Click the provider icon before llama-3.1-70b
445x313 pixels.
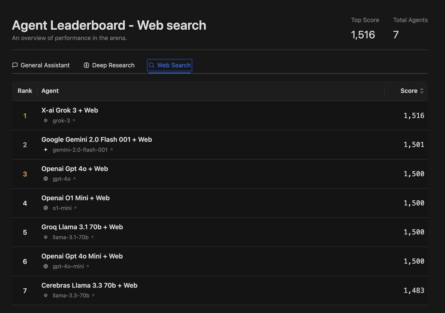(46, 237)
